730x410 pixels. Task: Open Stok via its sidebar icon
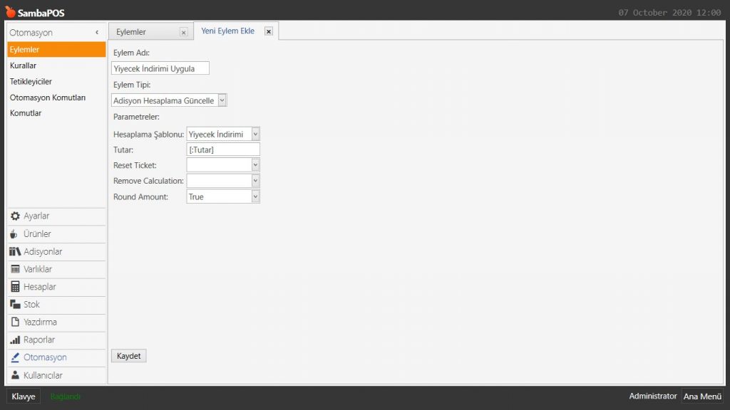(x=15, y=305)
